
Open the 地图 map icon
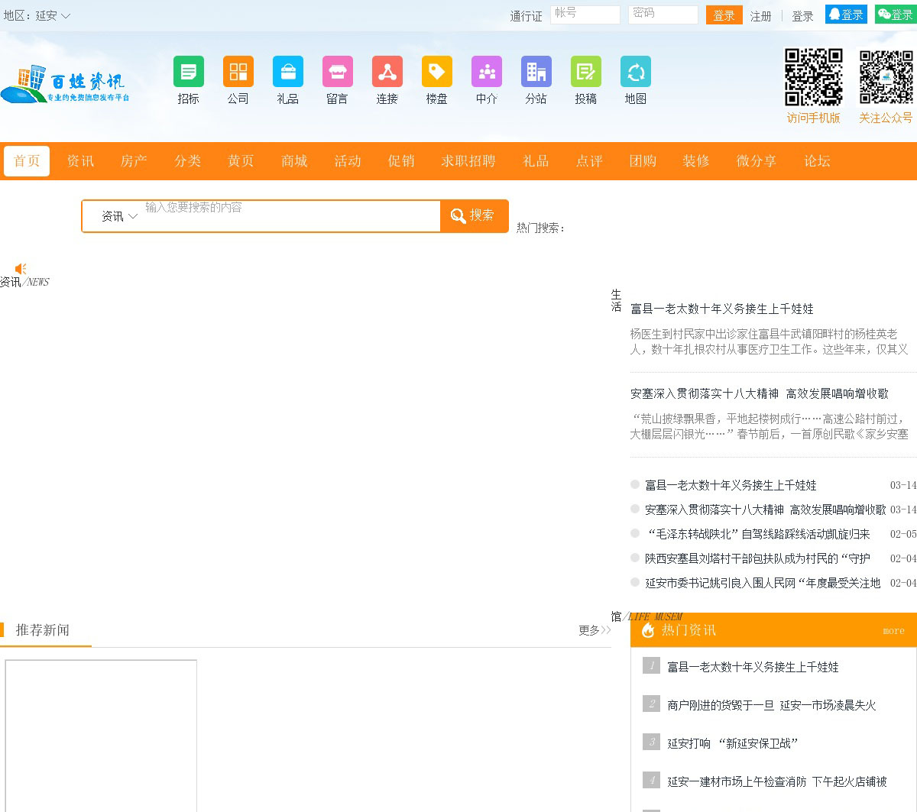[x=635, y=72]
